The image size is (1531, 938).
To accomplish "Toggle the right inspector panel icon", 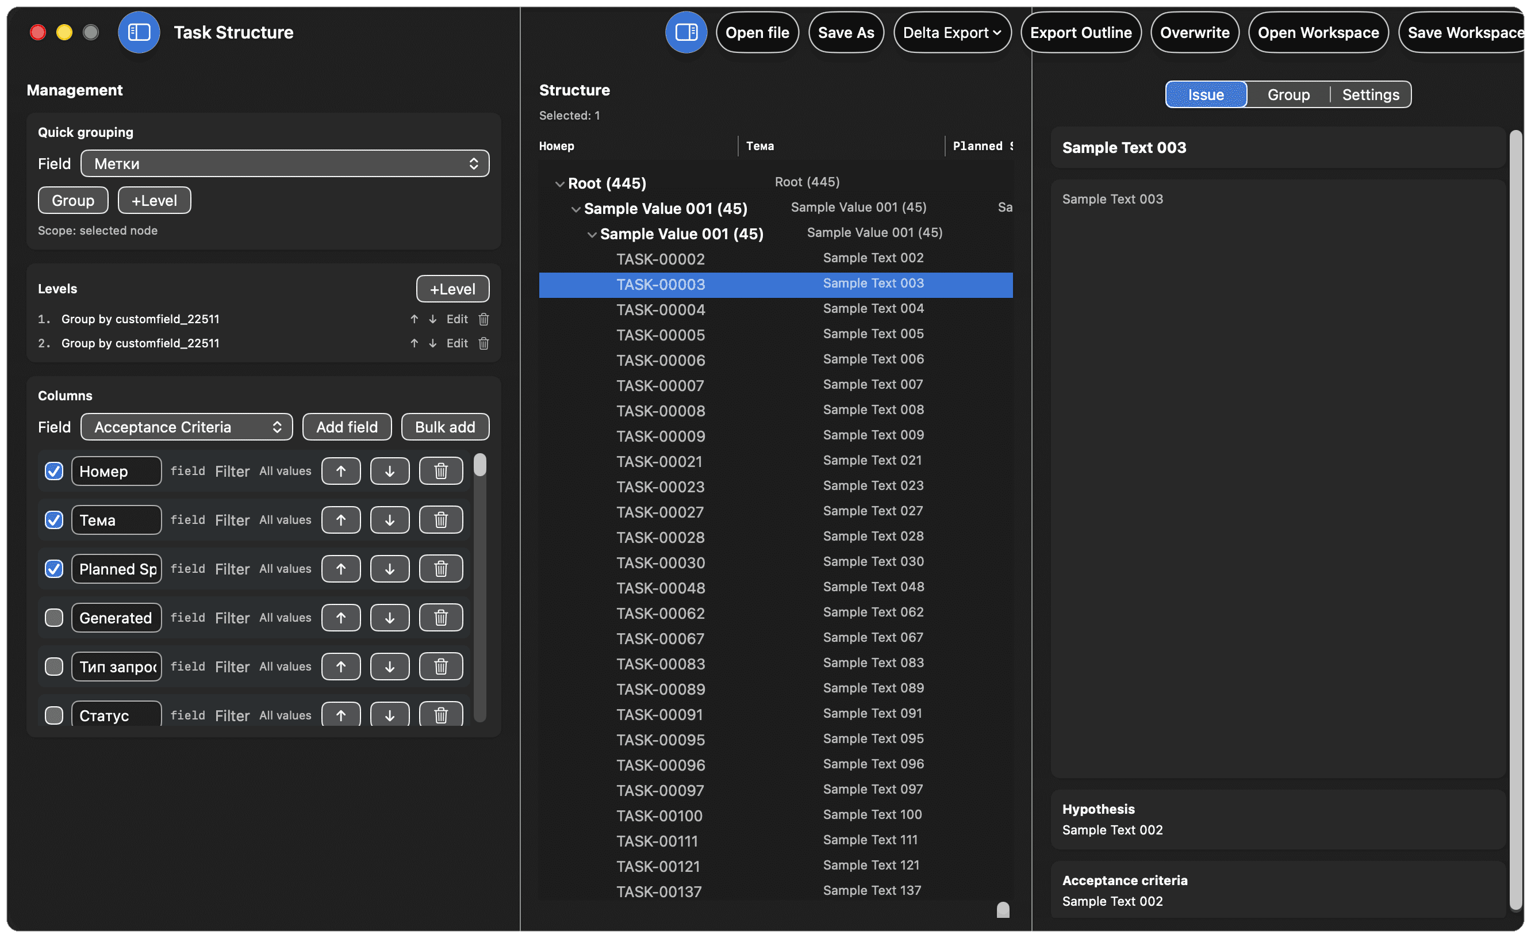I will (686, 32).
